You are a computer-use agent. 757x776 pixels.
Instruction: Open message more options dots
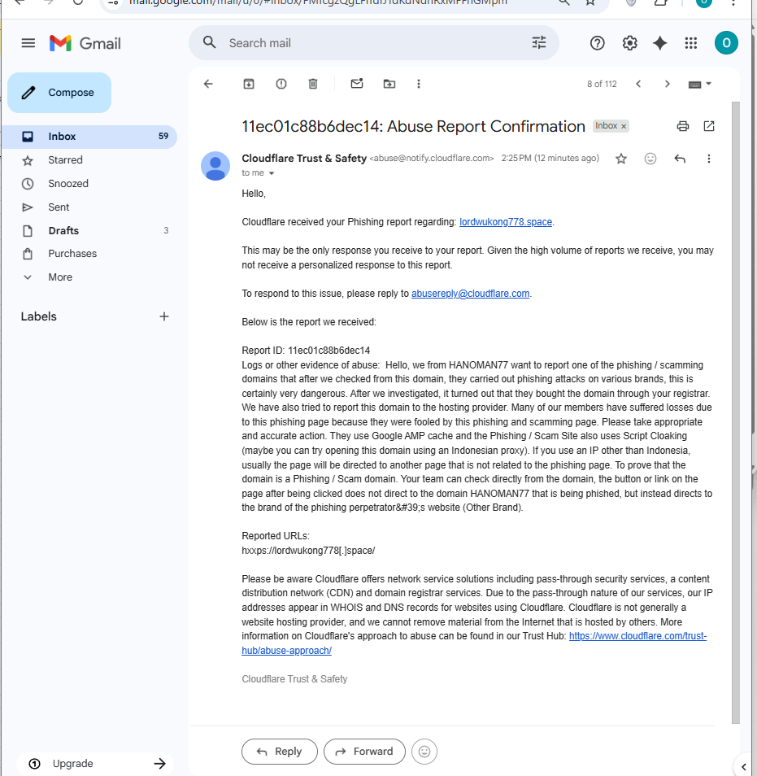708,159
